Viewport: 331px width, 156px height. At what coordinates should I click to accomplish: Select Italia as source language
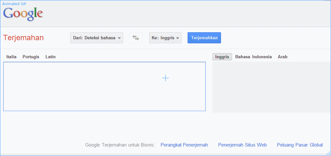pos(11,57)
